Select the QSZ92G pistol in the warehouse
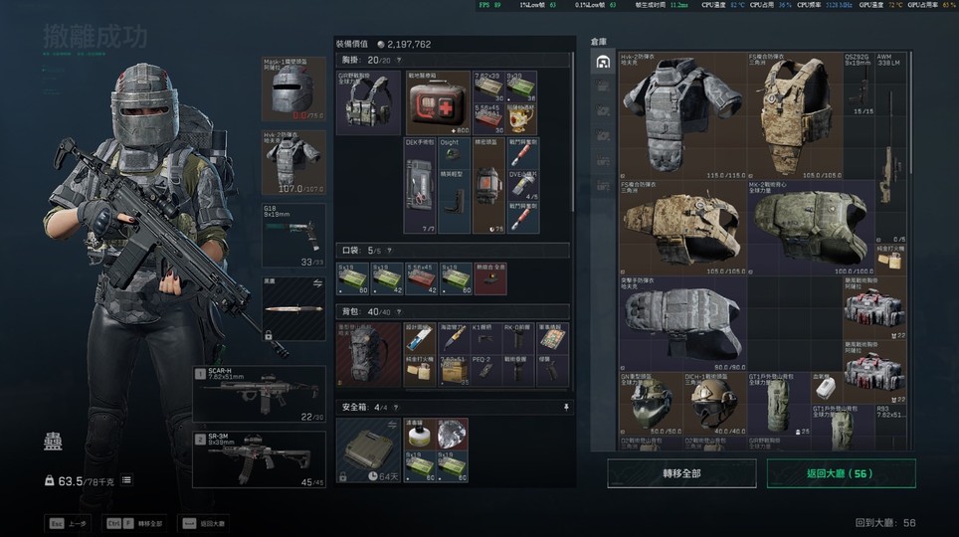This screenshot has height=537, width=959. pyautogui.click(x=860, y=84)
